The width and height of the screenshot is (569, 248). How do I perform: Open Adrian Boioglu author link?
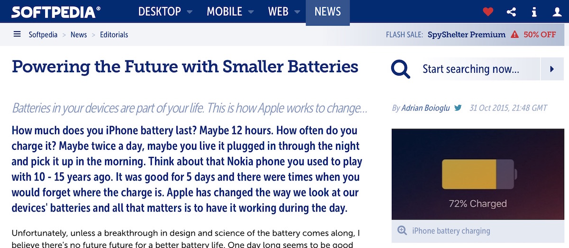[x=425, y=108]
